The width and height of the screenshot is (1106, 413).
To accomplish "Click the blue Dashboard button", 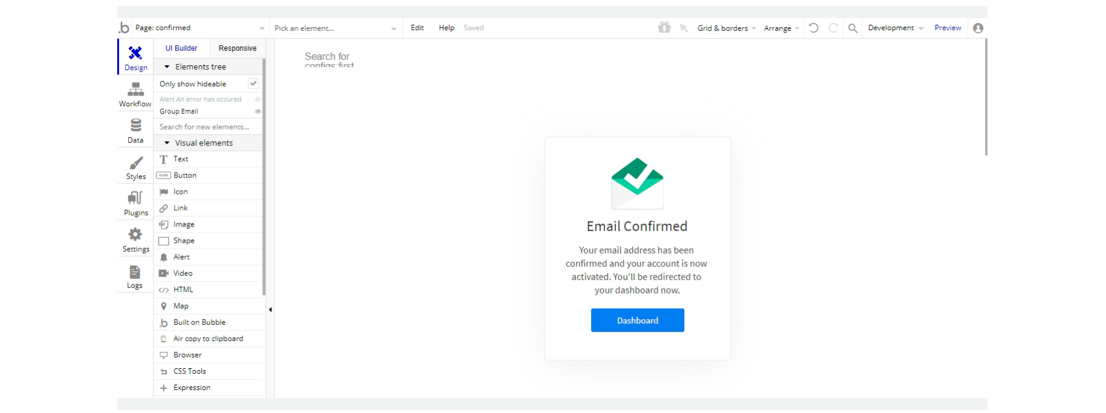I will click(637, 320).
